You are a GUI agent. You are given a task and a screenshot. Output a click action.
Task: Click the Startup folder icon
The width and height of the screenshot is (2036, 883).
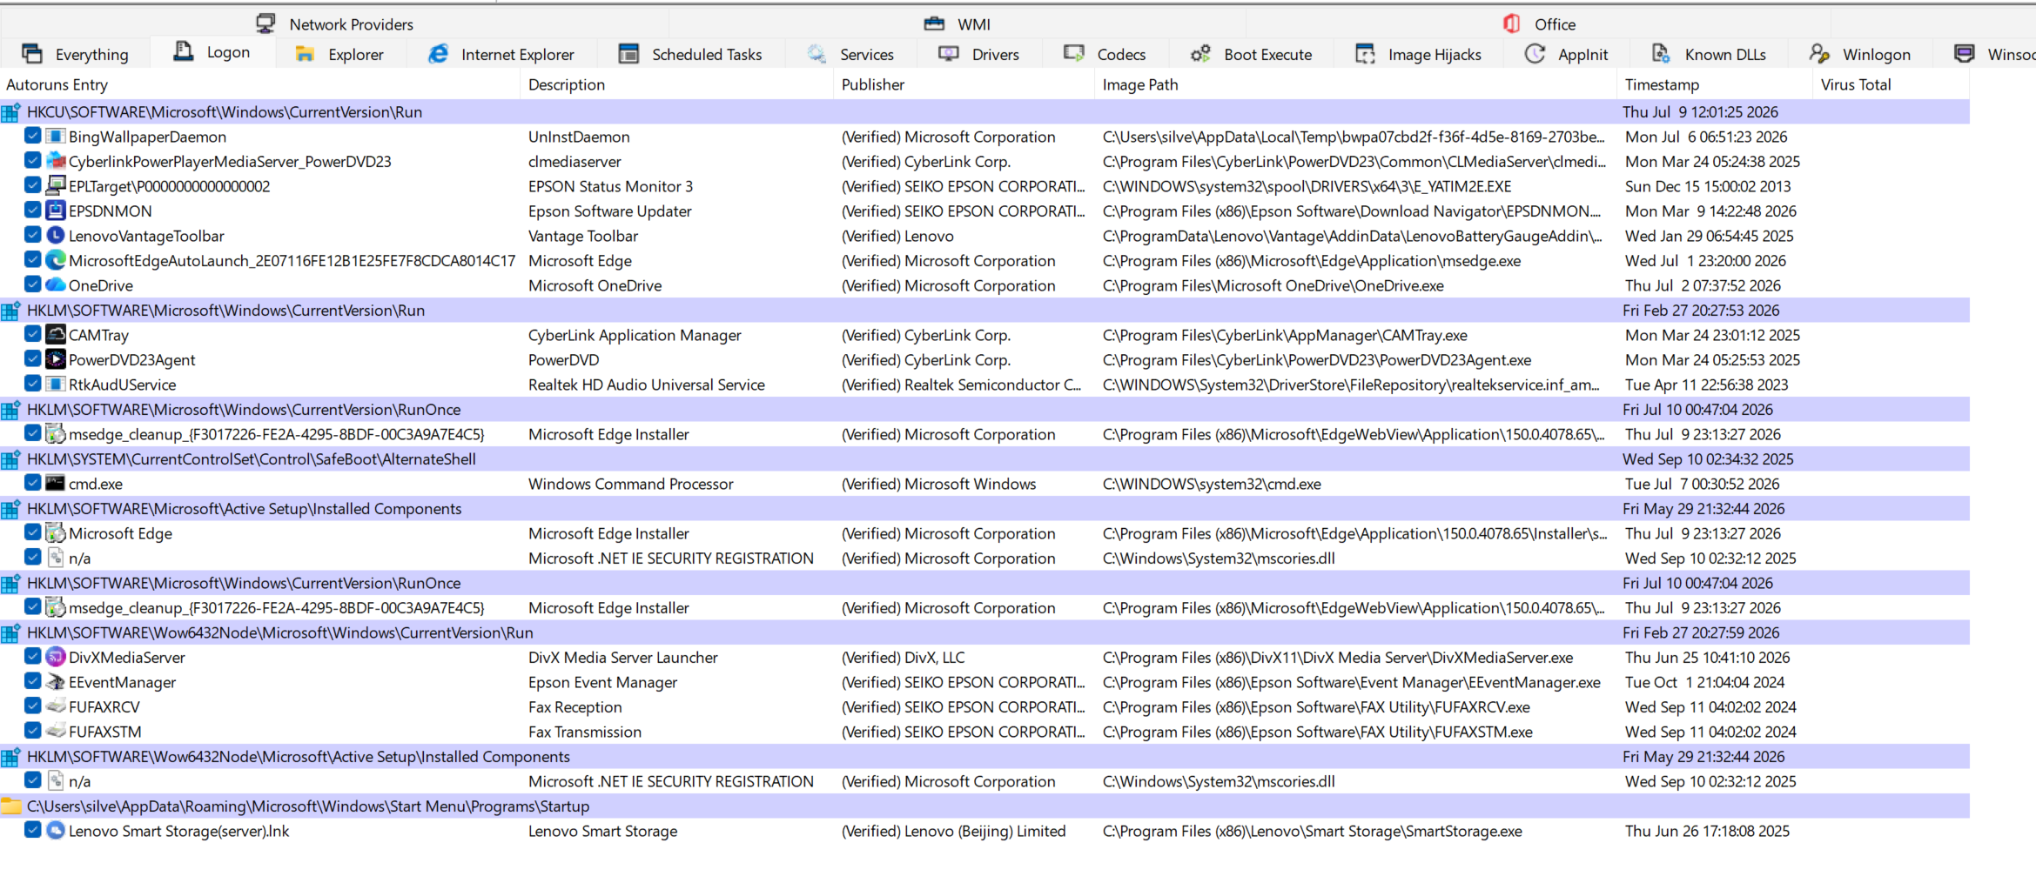click(x=11, y=806)
